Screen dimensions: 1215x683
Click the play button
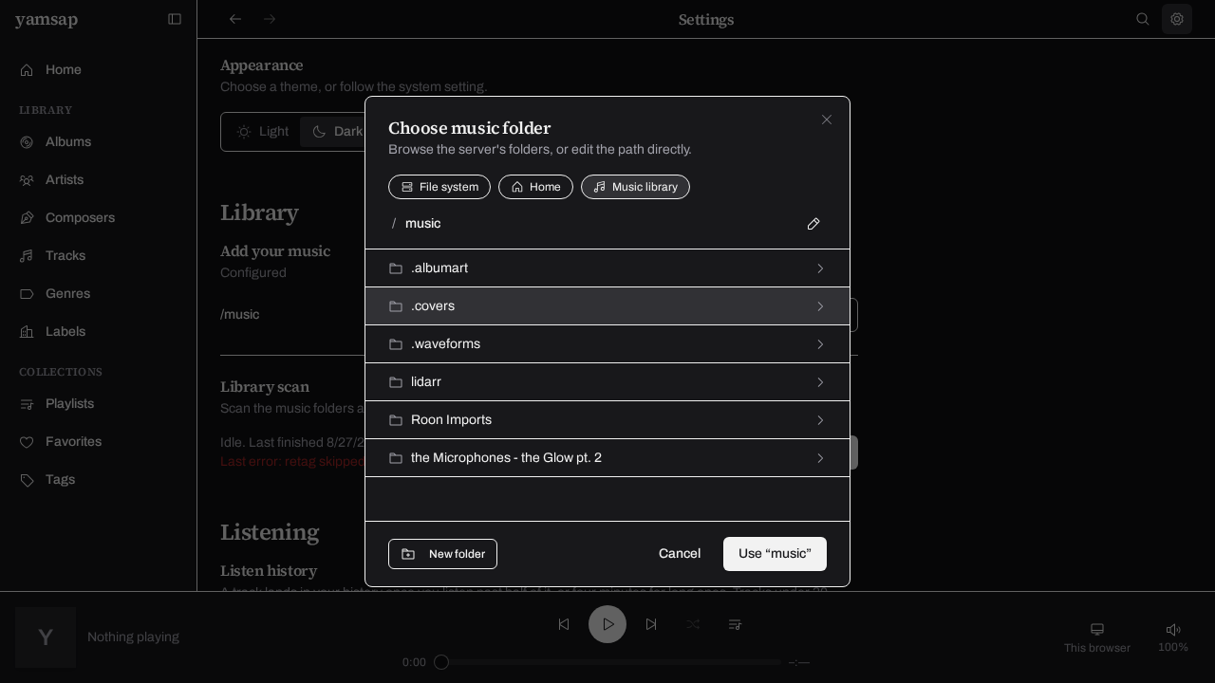click(607, 624)
